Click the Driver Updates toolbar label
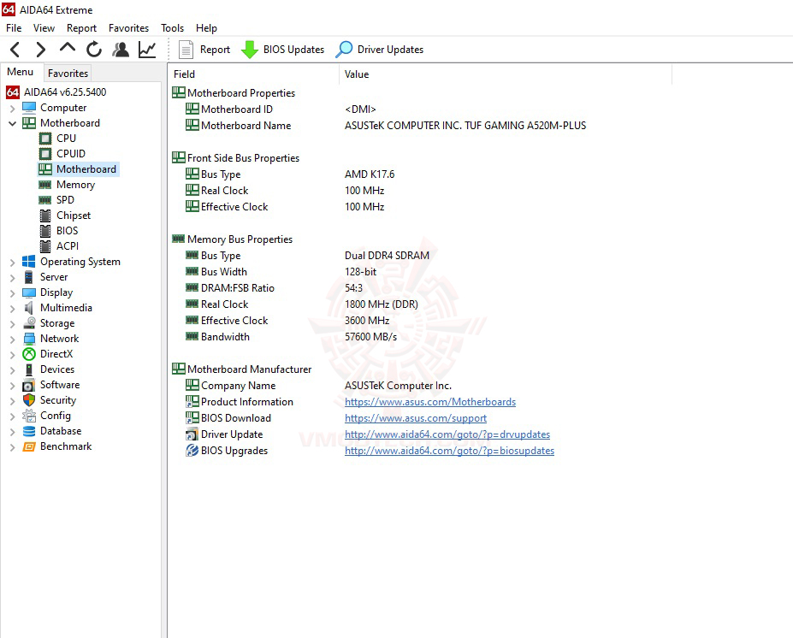The image size is (793, 638). coord(390,50)
